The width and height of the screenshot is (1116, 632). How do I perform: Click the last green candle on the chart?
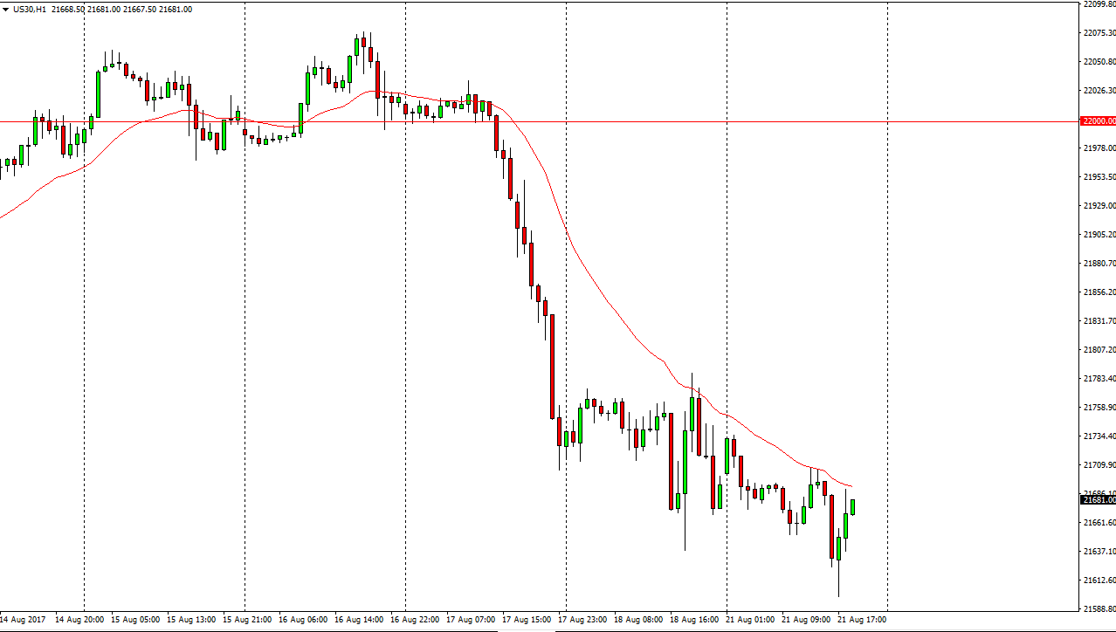pyautogui.click(x=852, y=507)
